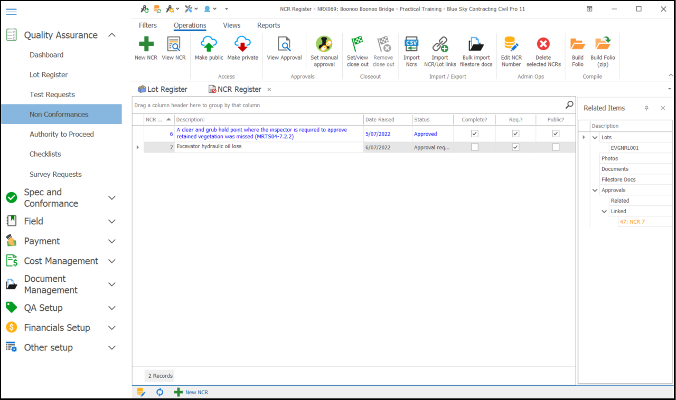Screen dimensions: 676x400
Task: Sort by the Date Raised column header
Action: tap(388, 120)
